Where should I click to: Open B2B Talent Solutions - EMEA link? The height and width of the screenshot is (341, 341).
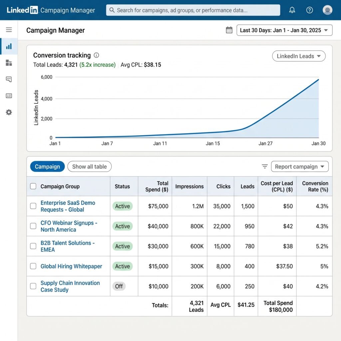tap(68, 246)
